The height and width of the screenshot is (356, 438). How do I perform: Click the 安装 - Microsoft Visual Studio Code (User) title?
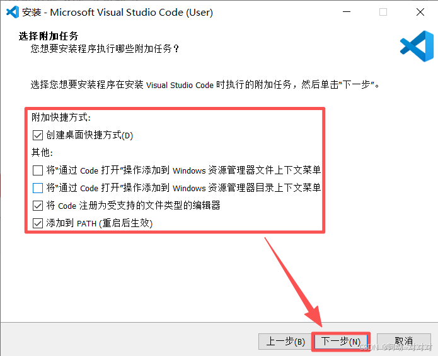[x=117, y=13]
